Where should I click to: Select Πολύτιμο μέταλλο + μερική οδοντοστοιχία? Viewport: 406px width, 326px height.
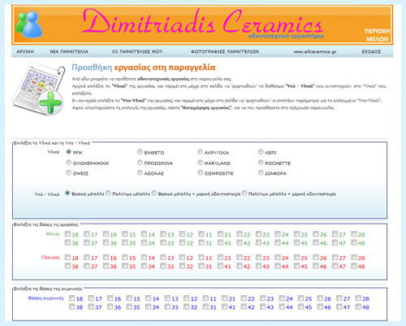point(244,193)
